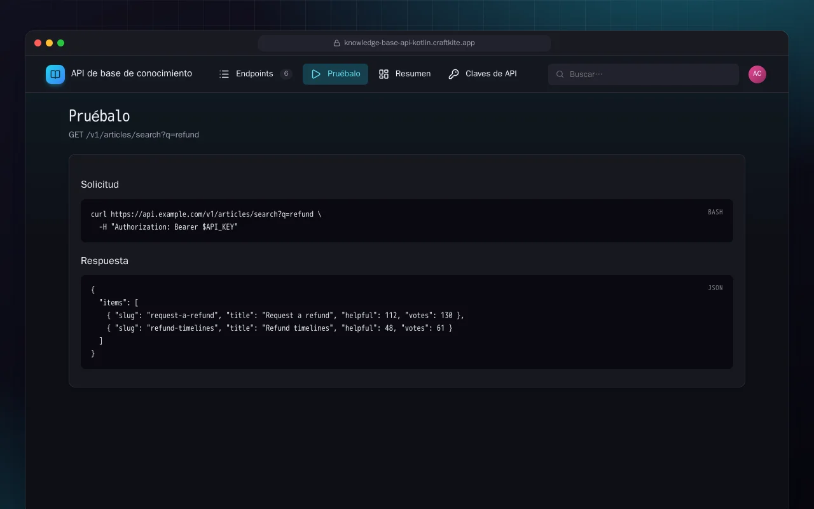The height and width of the screenshot is (509, 814).
Task: Click the "items": [ line
Action: pos(118,303)
